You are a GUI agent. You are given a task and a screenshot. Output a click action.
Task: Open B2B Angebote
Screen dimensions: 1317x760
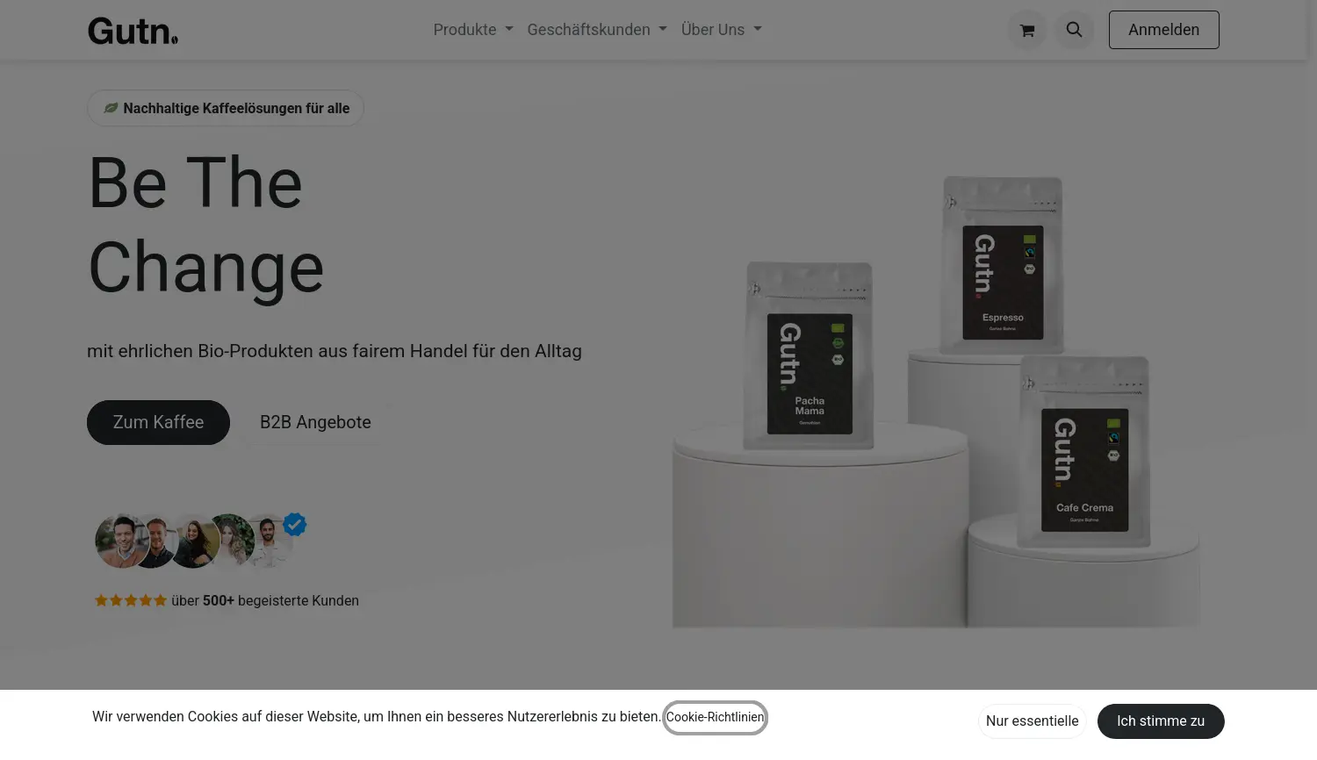[315, 422]
